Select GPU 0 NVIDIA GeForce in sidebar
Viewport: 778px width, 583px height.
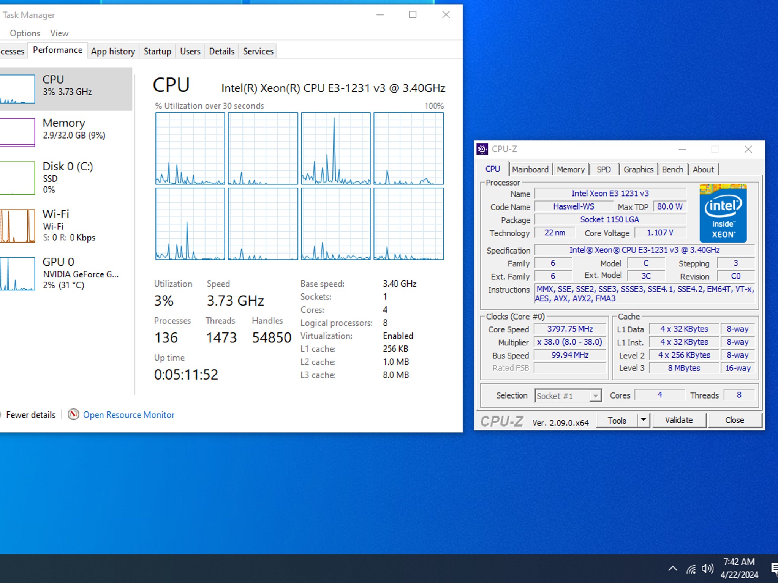(x=66, y=273)
